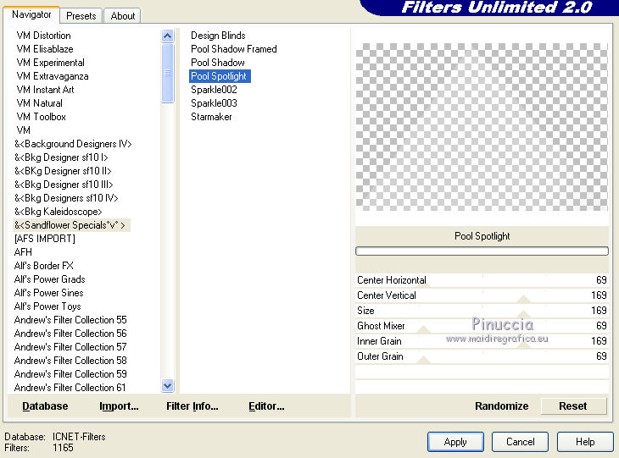The width and height of the screenshot is (619, 458).
Task: Select Andrew's Filter Collection 57
Action: pyautogui.click(x=70, y=347)
